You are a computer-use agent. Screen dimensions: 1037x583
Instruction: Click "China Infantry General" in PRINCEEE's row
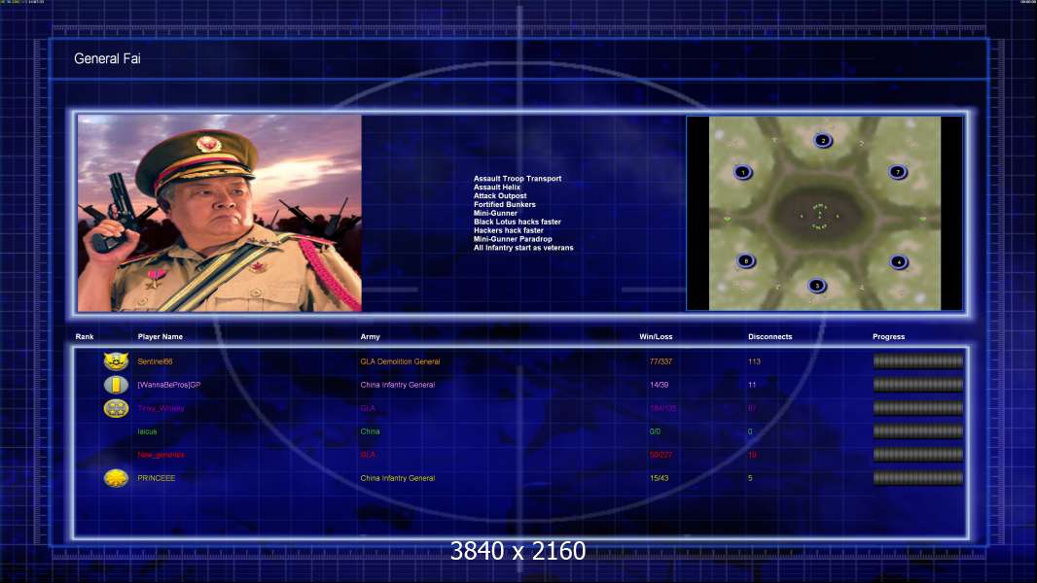(x=398, y=478)
